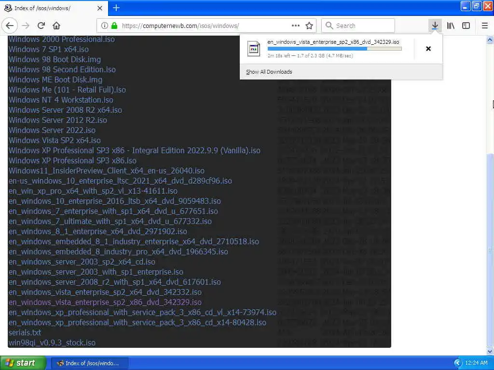Image resolution: width=494 pixels, height=370 pixels.
Task: Click the scrollbar up arrow
Action: pos(490,40)
